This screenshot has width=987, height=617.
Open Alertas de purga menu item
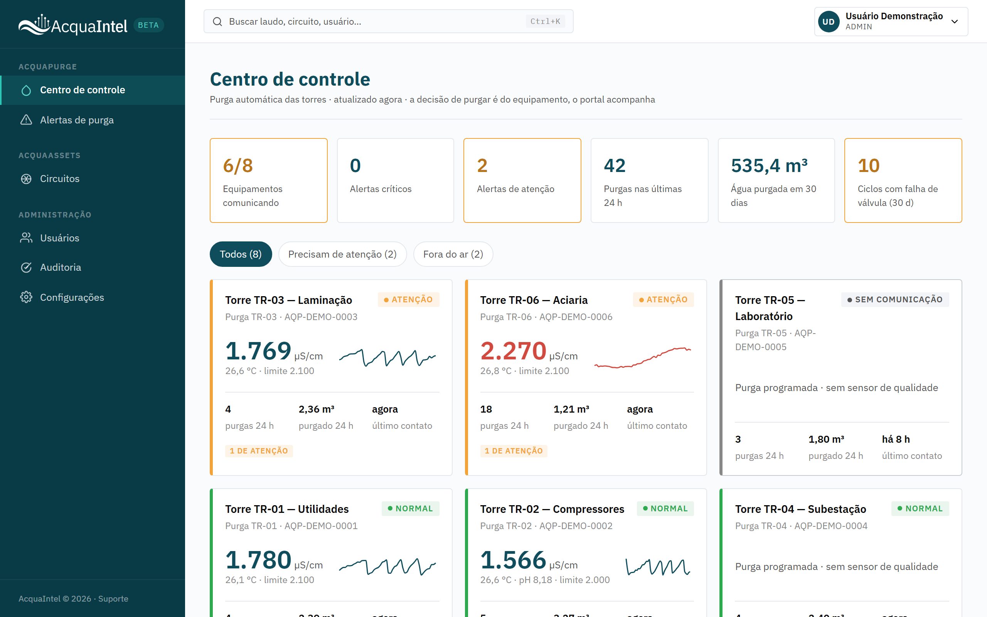coord(93,120)
